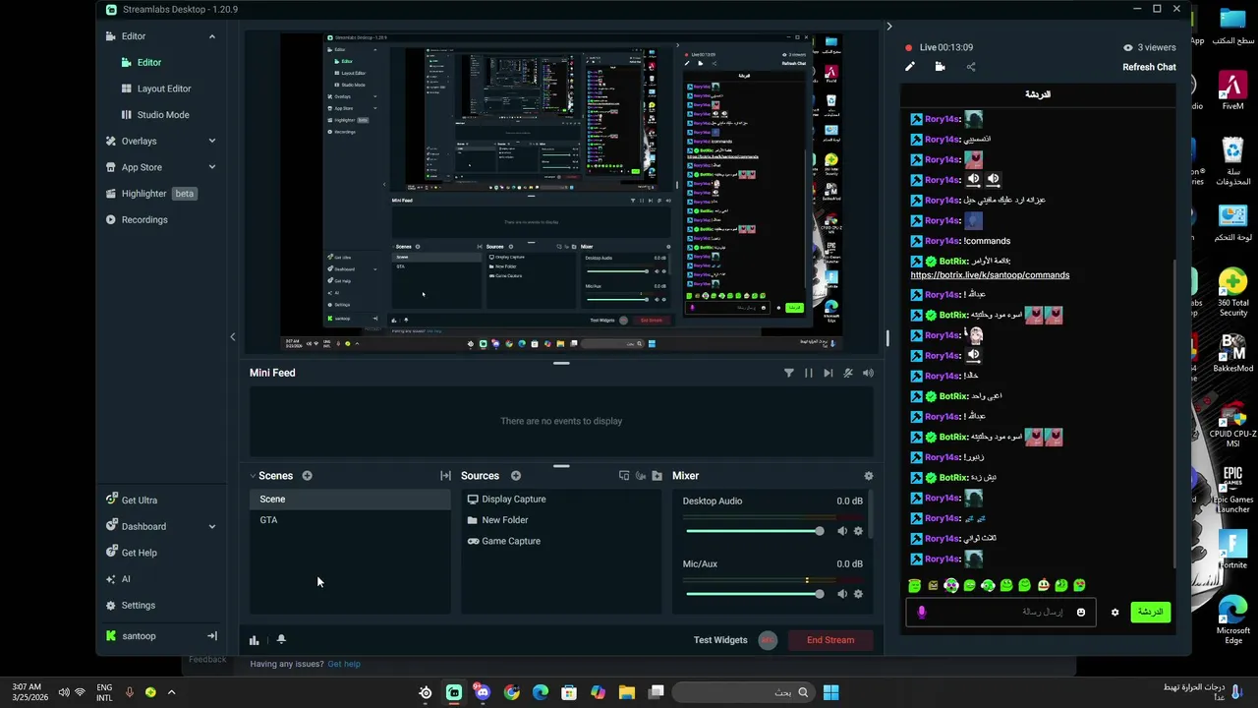Expand the App Store sidebar section
Image resolution: width=1258 pixels, height=708 pixels.
pyautogui.click(x=211, y=167)
